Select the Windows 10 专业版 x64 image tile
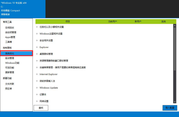 pyautogui.click(x=23, y=9)
